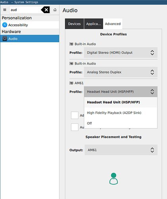Choose Headset Head Unit (HSP/HFP) from the list
167x199 pixels.
click(x=121, y=102)
